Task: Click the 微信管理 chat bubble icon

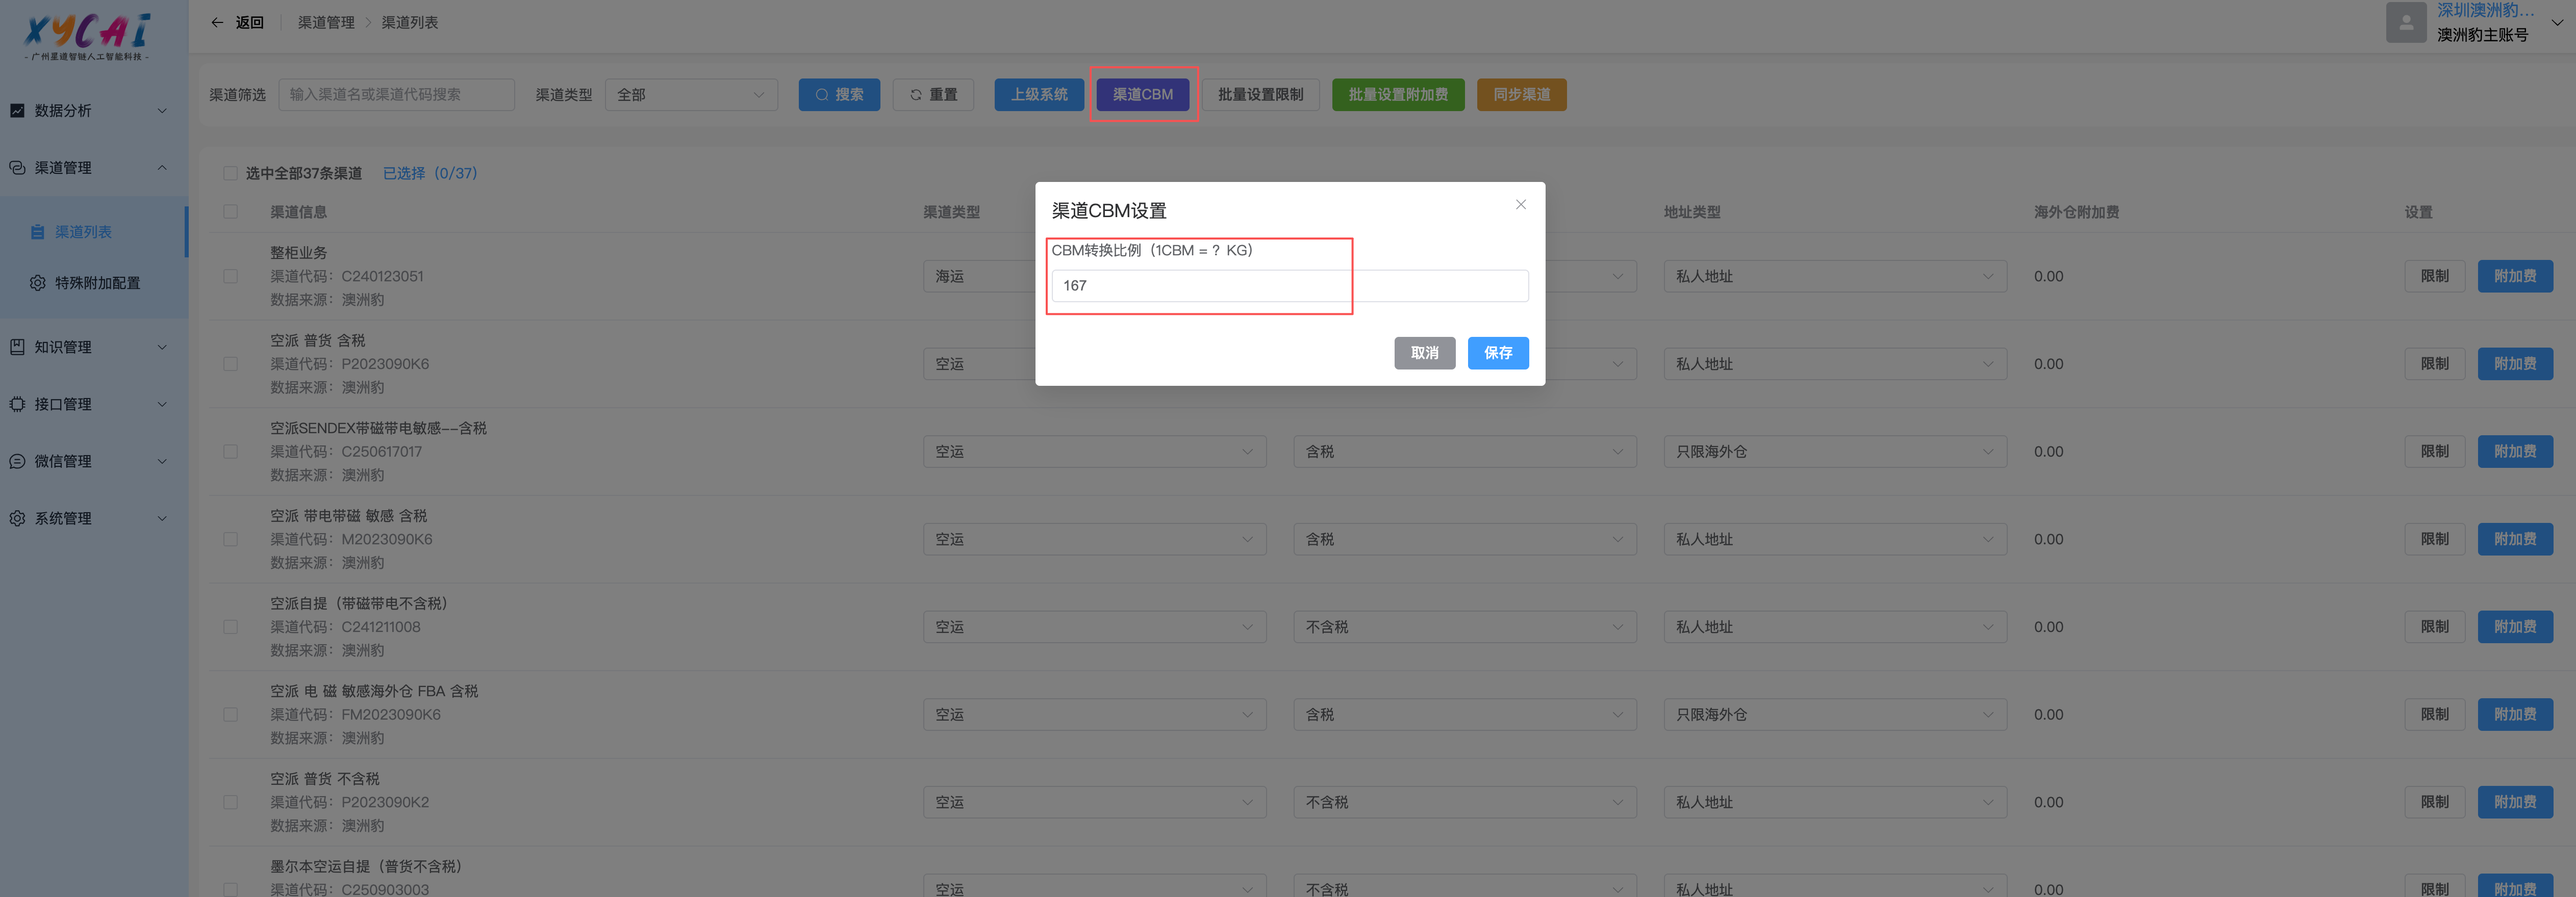Action: coord(17,461)
